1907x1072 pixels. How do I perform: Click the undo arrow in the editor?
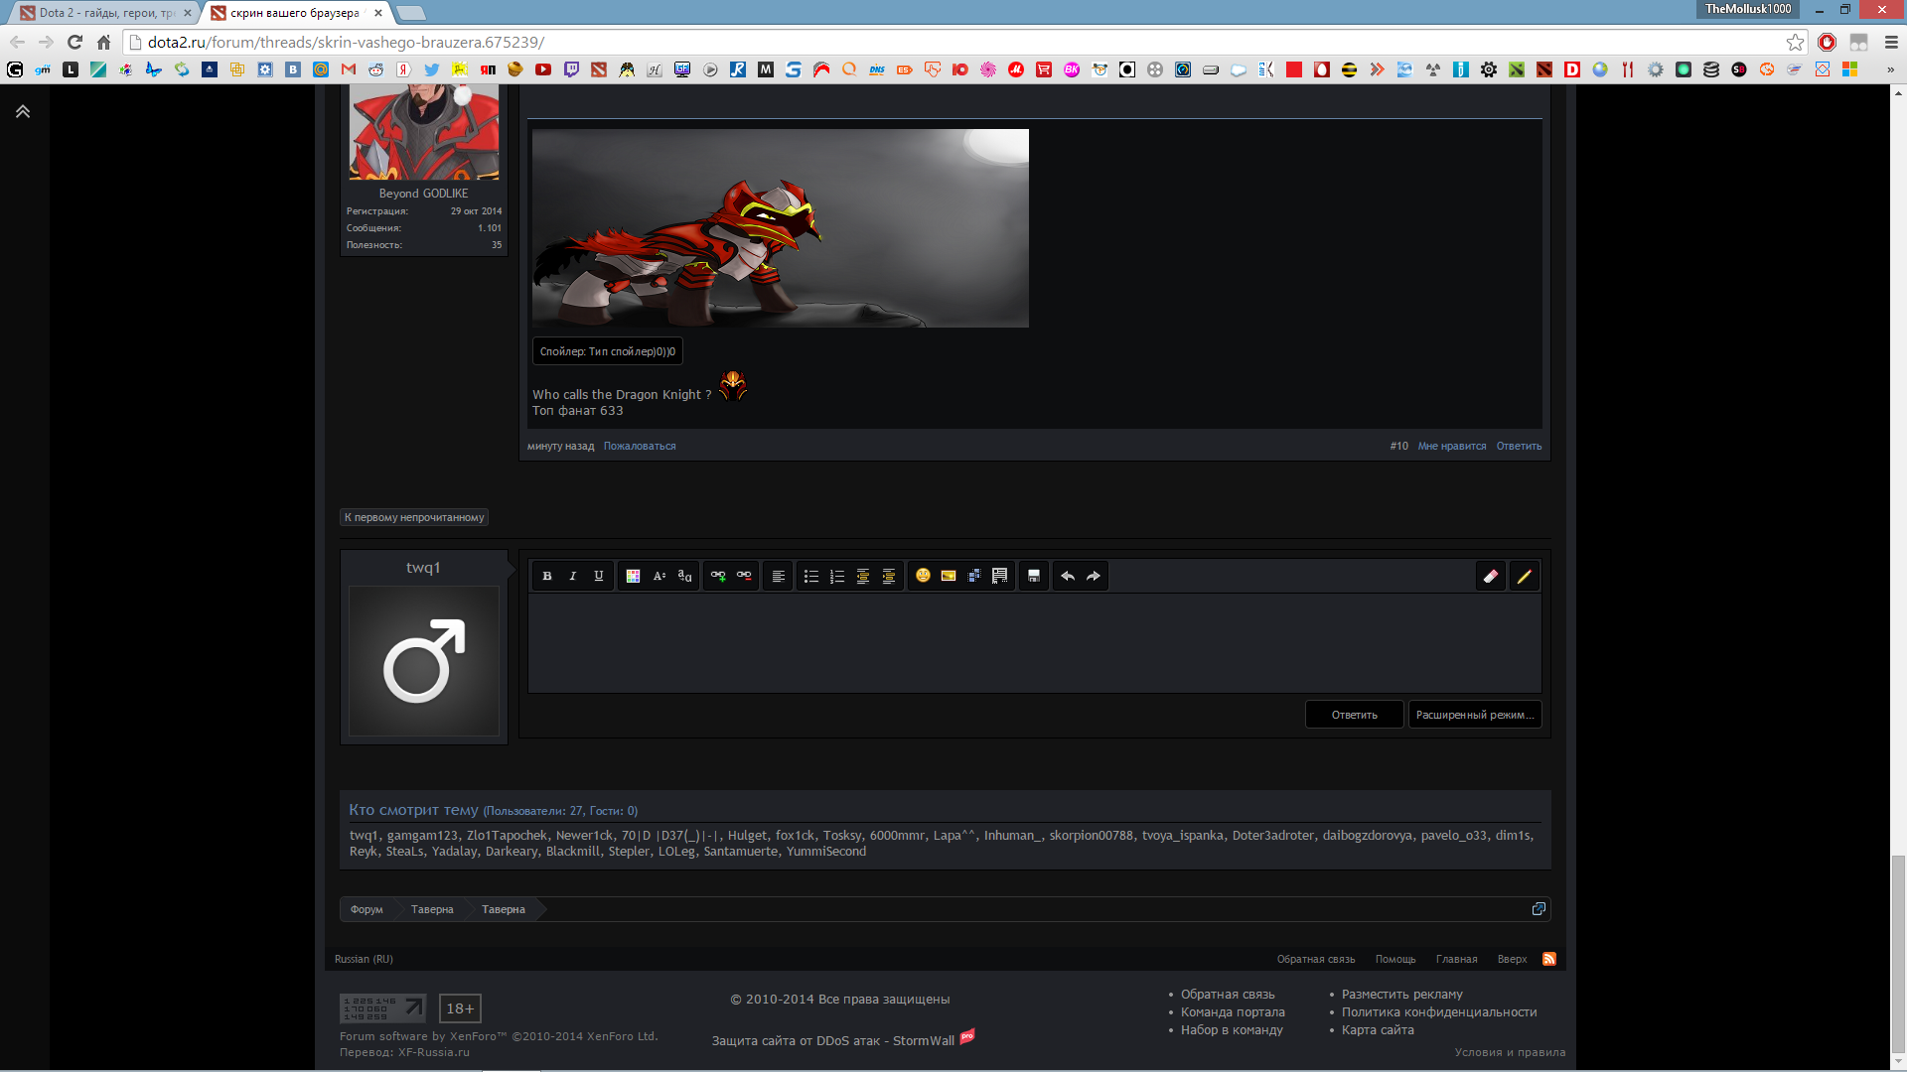(x=1068, y=576)
